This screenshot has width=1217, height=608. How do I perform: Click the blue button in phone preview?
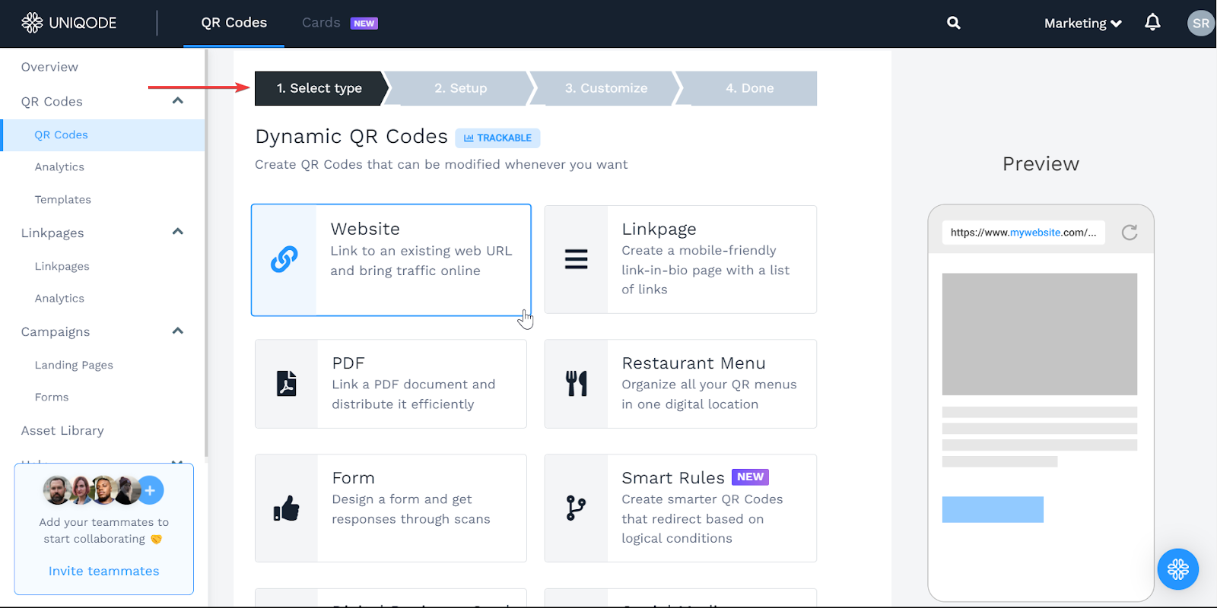click(x=993, y=509)
